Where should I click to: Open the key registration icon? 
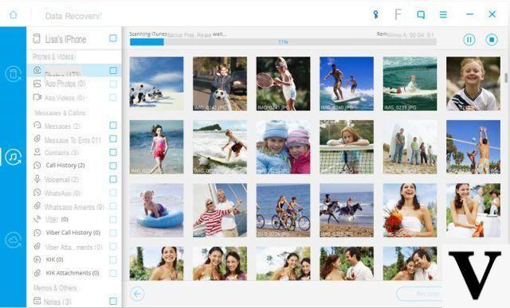coord(375,14)
